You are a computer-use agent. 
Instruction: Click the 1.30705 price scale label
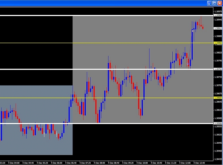pyautogui.click(x=218, y=85)
